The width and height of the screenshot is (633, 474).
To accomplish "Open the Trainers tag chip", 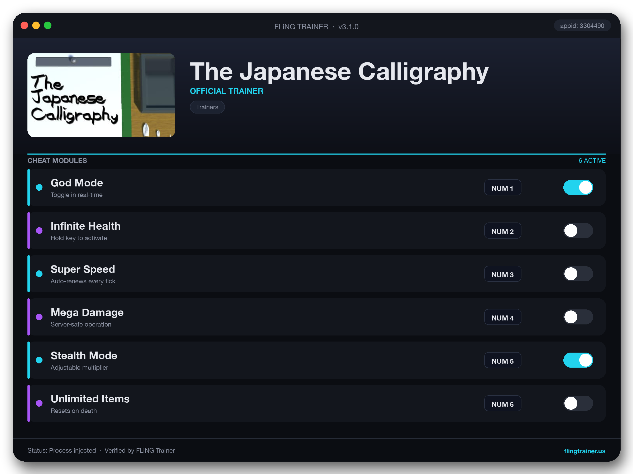I will click(207, 107).
